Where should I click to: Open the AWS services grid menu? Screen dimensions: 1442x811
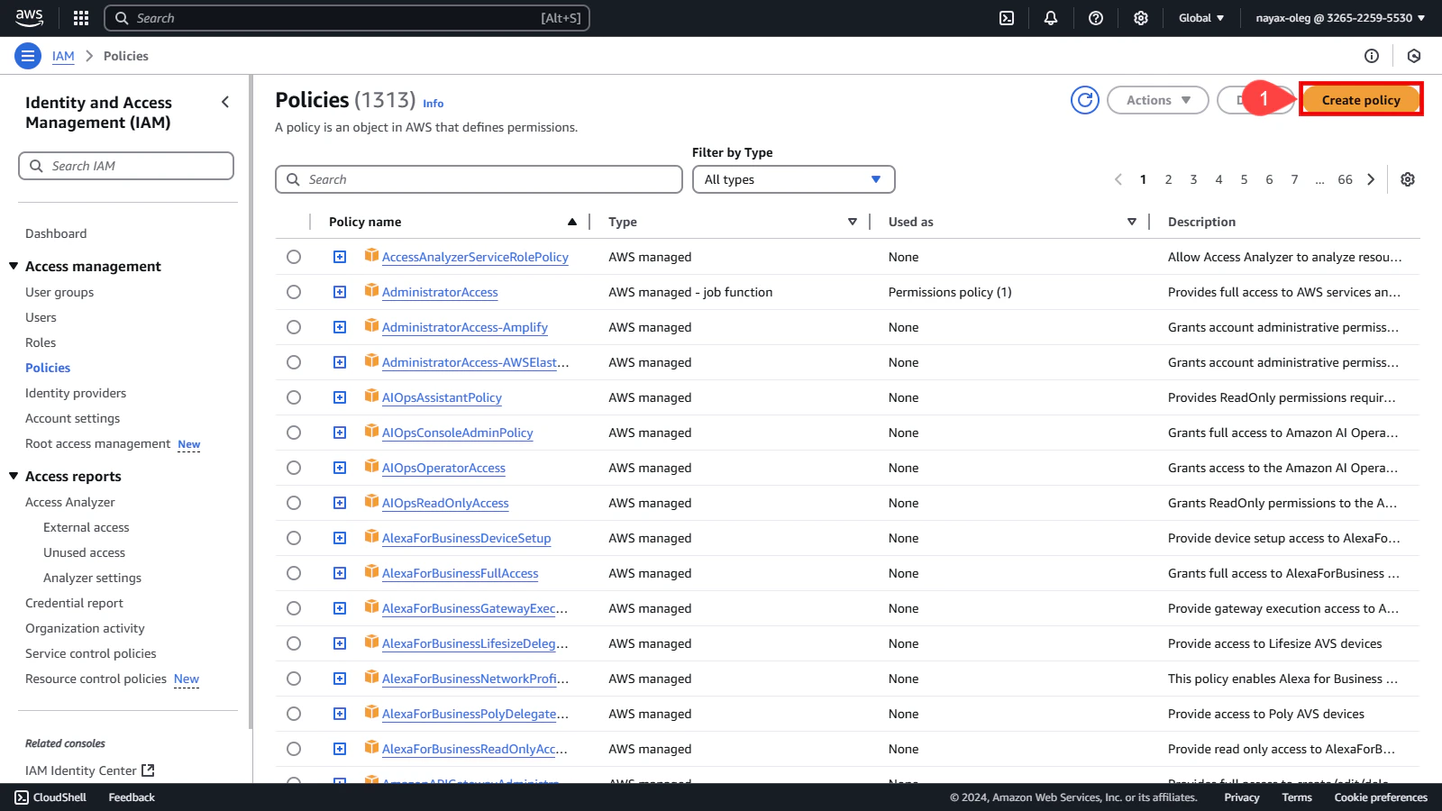[x=81, y=18]
